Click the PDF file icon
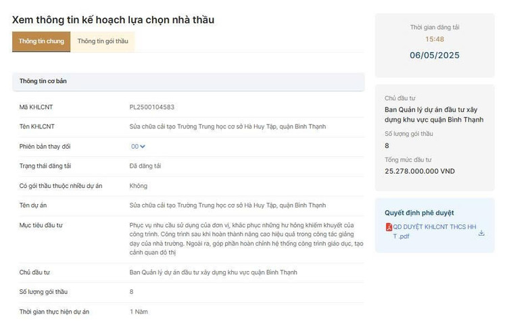Viewport: 507px width, 321px height. (x=389, y=227)
